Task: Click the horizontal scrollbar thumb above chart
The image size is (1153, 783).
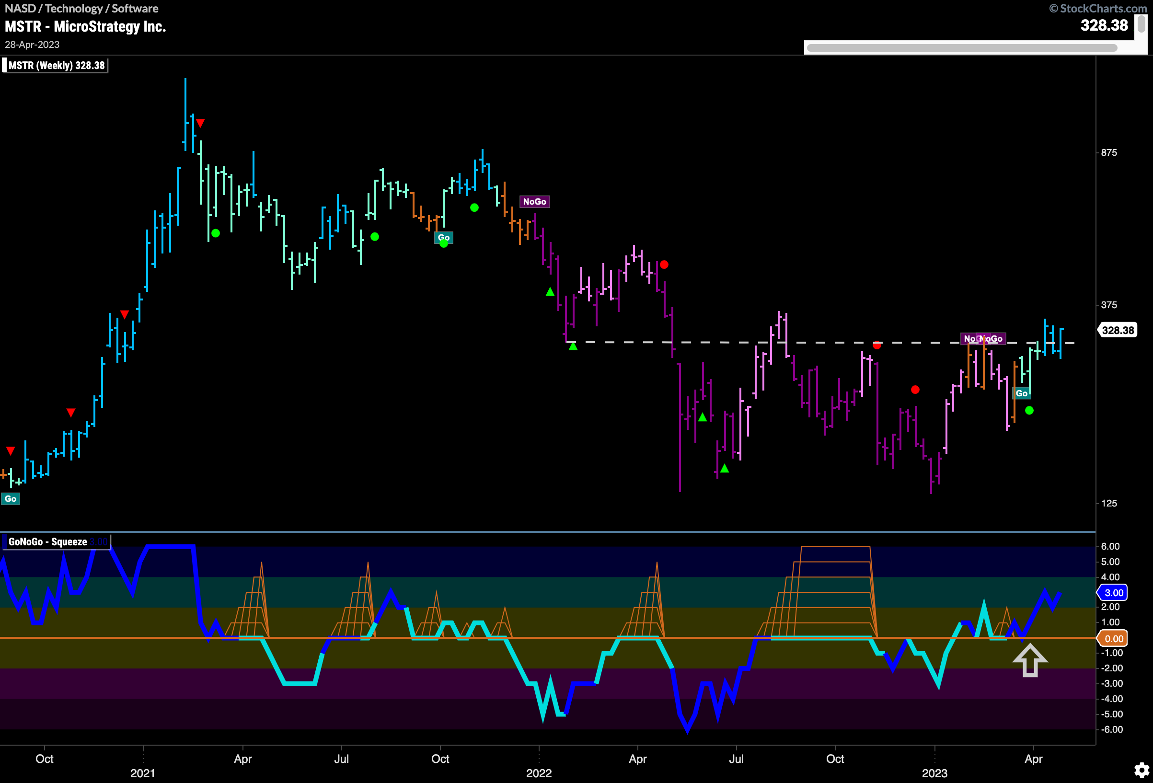Action: click(x=962, y=48)
